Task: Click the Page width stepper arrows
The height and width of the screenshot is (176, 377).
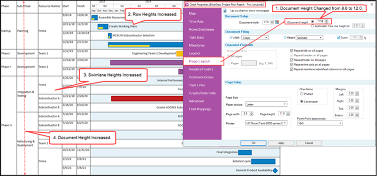Action: (251, 114)
